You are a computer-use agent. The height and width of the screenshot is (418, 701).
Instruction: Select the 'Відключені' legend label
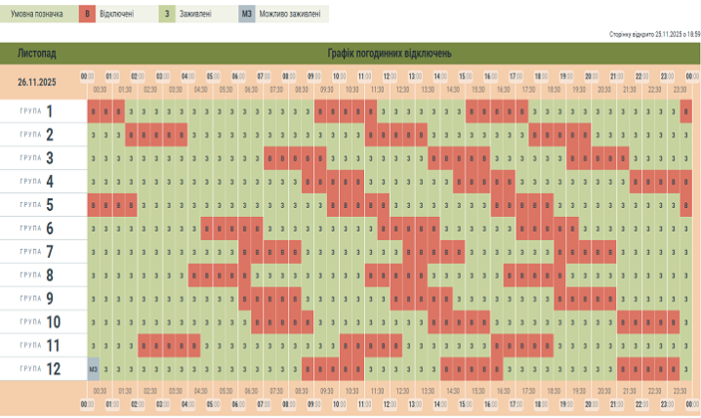pyautogui.click(x=116, y=14)
